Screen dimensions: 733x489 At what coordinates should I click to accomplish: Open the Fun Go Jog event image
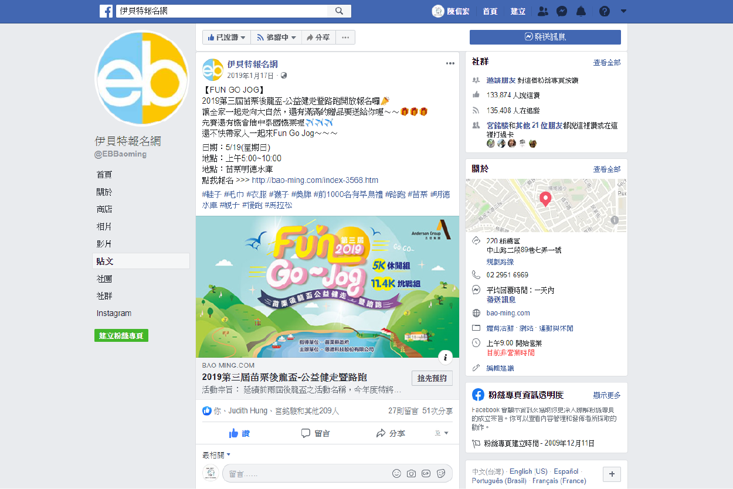click(x=327, y=287)
